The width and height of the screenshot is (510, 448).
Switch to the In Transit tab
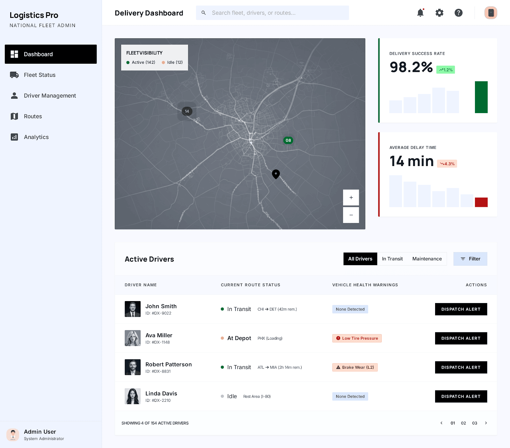click(392, 259)
